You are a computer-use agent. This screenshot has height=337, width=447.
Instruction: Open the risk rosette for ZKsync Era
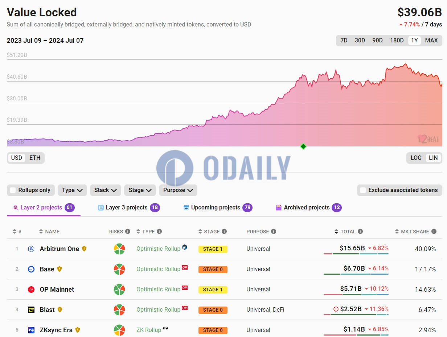pyautogui.click(x=119, y=330)
